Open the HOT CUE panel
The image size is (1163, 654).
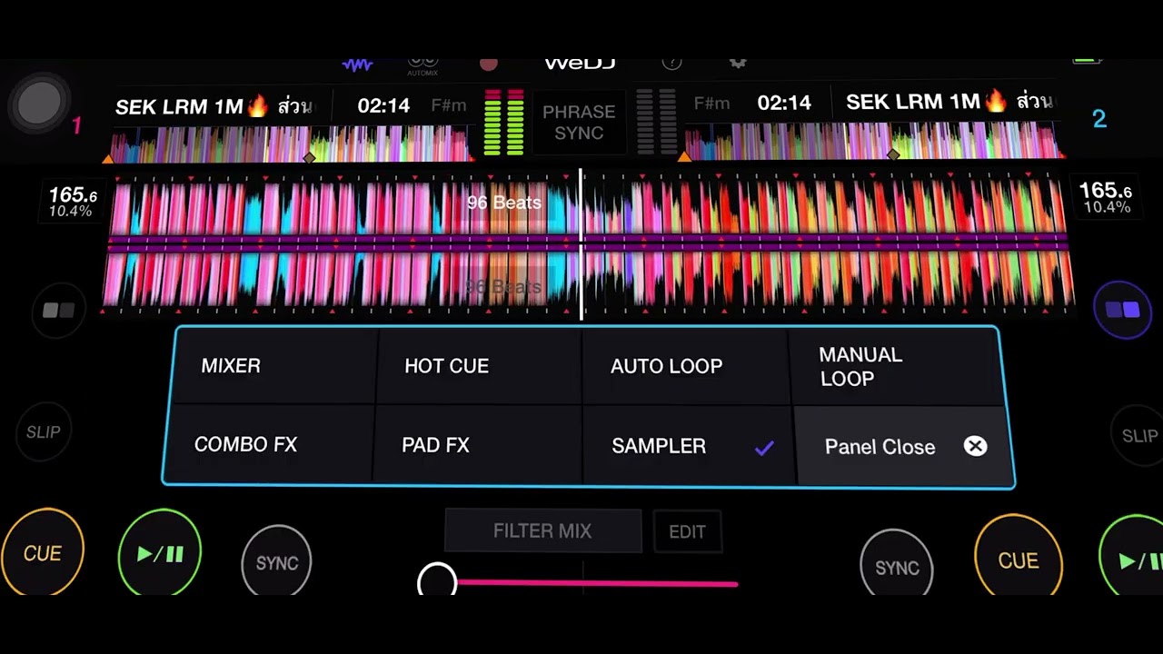click(x=479, y=366)
